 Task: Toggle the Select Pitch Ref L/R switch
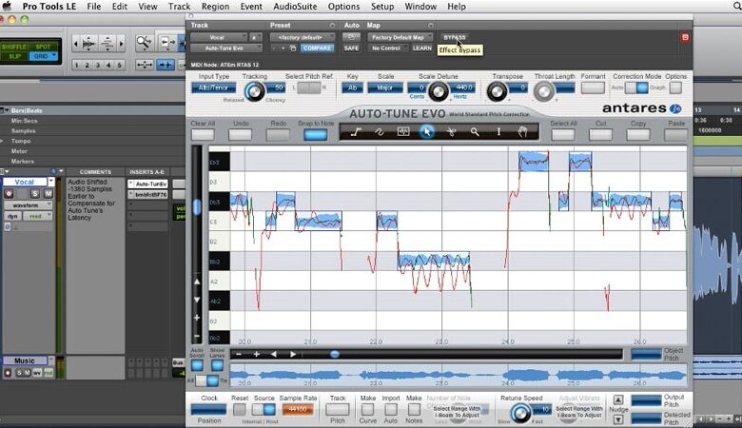click(309, 88)
